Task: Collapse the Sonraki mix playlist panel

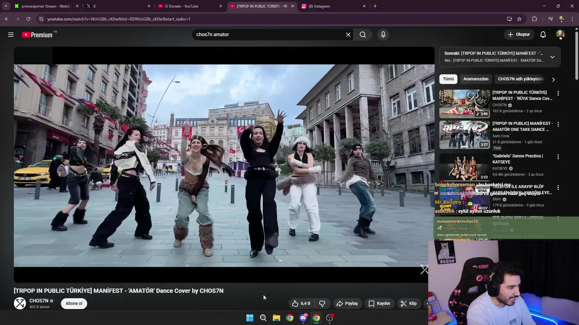Action: pyautogui.click(x=552, y=57)
